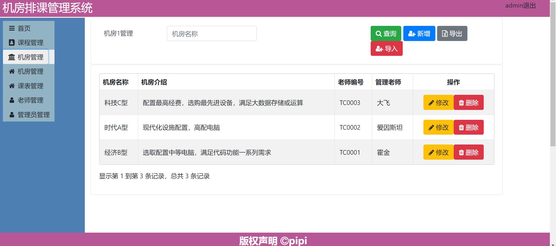Click 修改 for 经济B型 row
The height and width of the screenshot is (246, 556).
438,152
